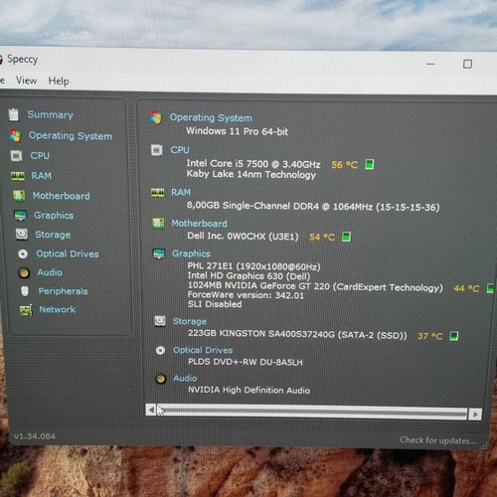Click Check for updates link
This screenshot has width=497, height=497.
437,440
